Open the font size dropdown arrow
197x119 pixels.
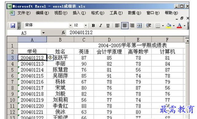85,25
